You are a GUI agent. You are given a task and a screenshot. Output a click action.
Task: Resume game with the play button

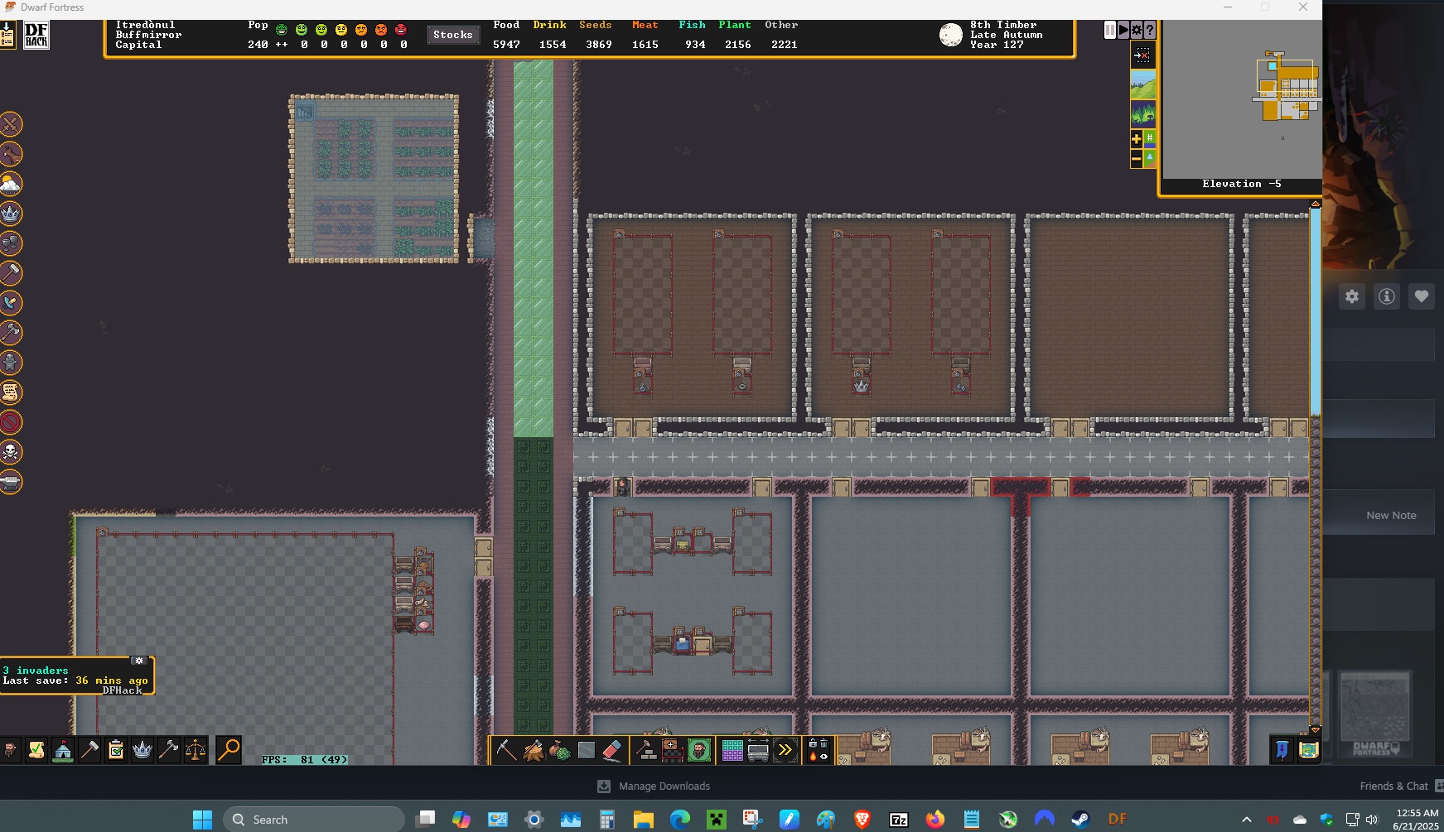click(x=1123, y=30)
